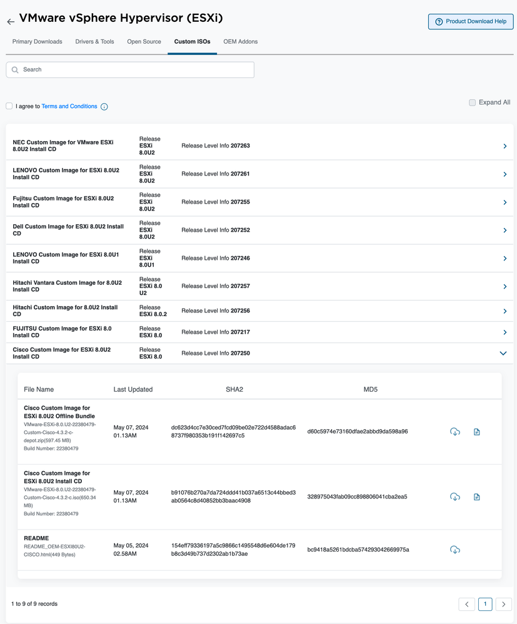Click the SHA2 hash starting with b91076b270a7
The height and width of the screenshot is (624, 517).
pos(233,497)
